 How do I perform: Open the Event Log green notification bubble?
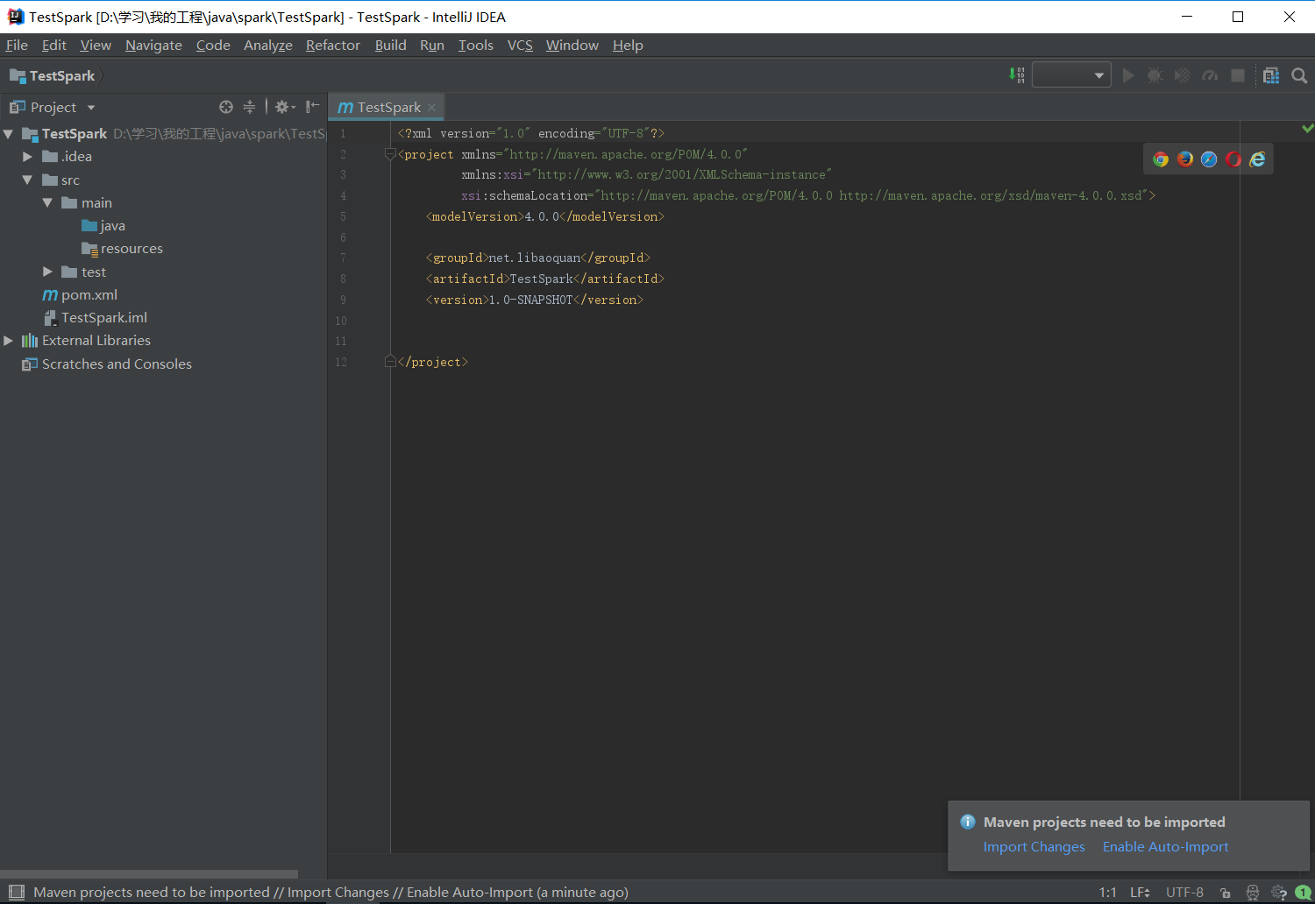[x=1304, y=892]
